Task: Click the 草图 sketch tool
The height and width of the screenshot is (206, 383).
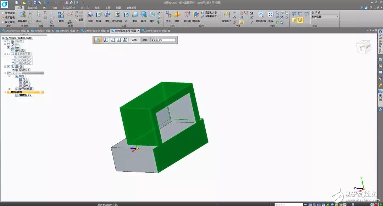Action: pos(61,17)
